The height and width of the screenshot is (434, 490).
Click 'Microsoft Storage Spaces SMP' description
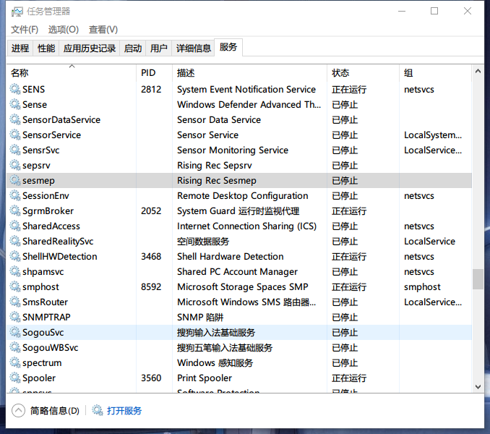pos(243,286)
